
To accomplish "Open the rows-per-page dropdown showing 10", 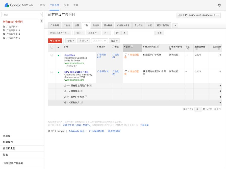I will (198, 109).
